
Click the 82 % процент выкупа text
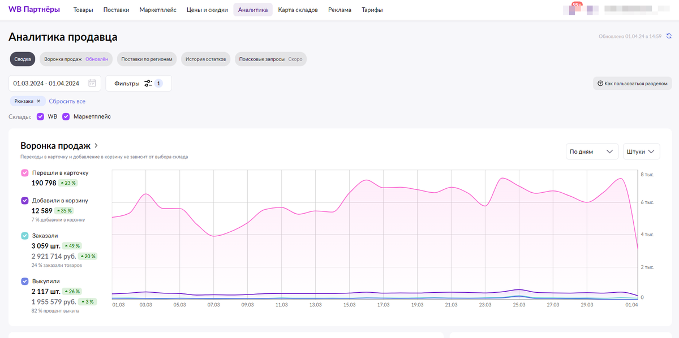55,311
